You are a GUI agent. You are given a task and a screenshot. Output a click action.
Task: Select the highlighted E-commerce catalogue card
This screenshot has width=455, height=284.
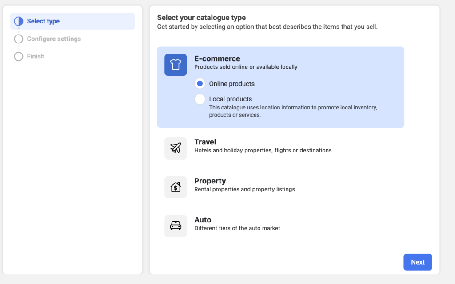pyautogui.click(x=280, y=87)
